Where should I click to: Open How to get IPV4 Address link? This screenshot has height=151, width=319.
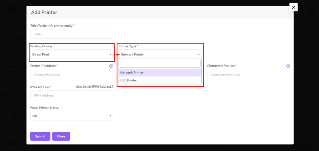pyautogui.click(x=94, y=86)
